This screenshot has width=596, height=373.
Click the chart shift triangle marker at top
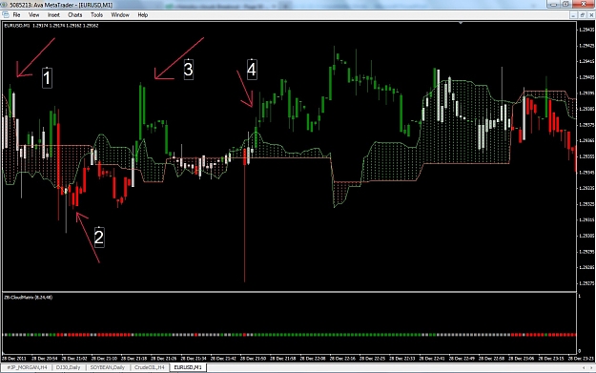tap(461, 23)
